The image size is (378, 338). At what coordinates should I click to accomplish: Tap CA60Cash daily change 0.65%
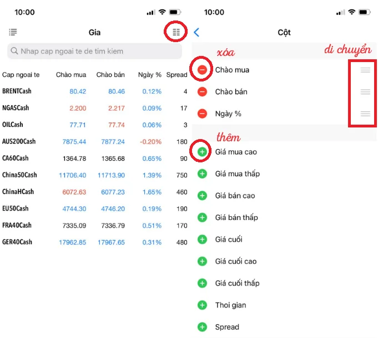point(152,158)
